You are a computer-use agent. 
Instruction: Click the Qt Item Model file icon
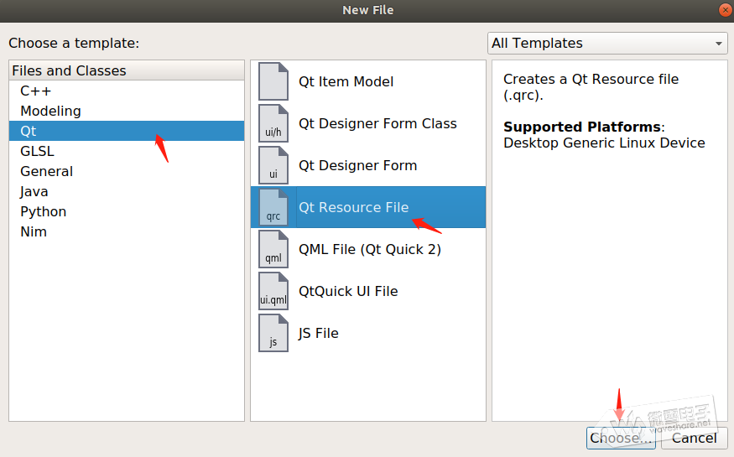pos(273,81)
